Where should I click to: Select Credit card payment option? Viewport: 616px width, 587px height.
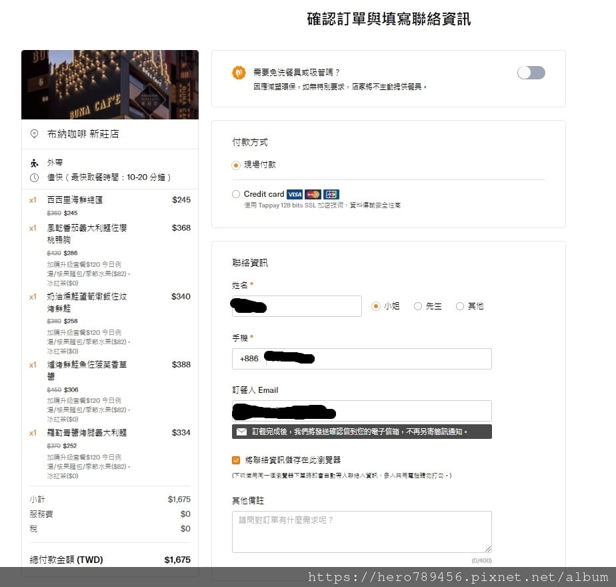pos(236,194)
